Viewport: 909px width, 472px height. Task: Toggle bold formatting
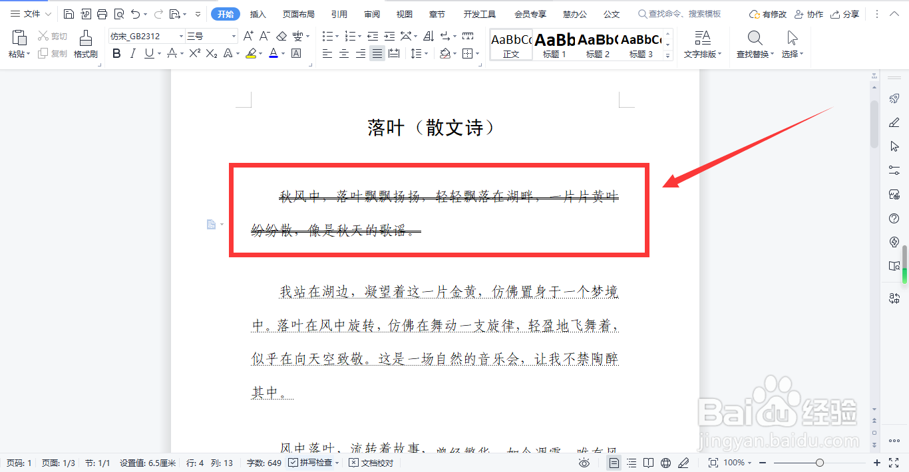coord(117,53)
